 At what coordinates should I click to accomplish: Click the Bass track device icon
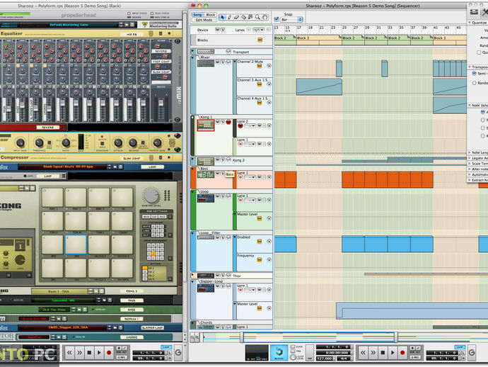(x=206, y=174)
